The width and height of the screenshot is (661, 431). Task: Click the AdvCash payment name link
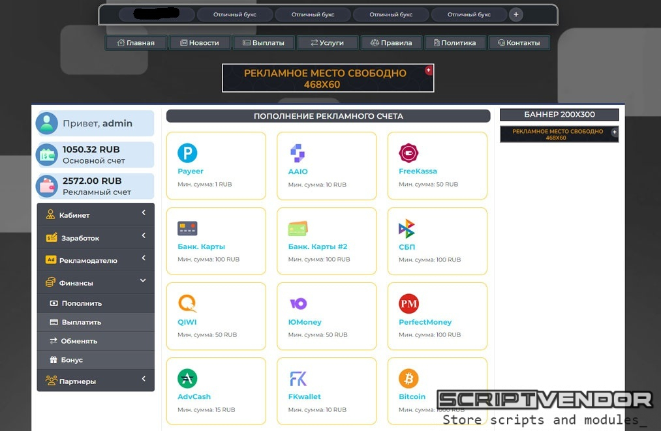coord(194,396)
